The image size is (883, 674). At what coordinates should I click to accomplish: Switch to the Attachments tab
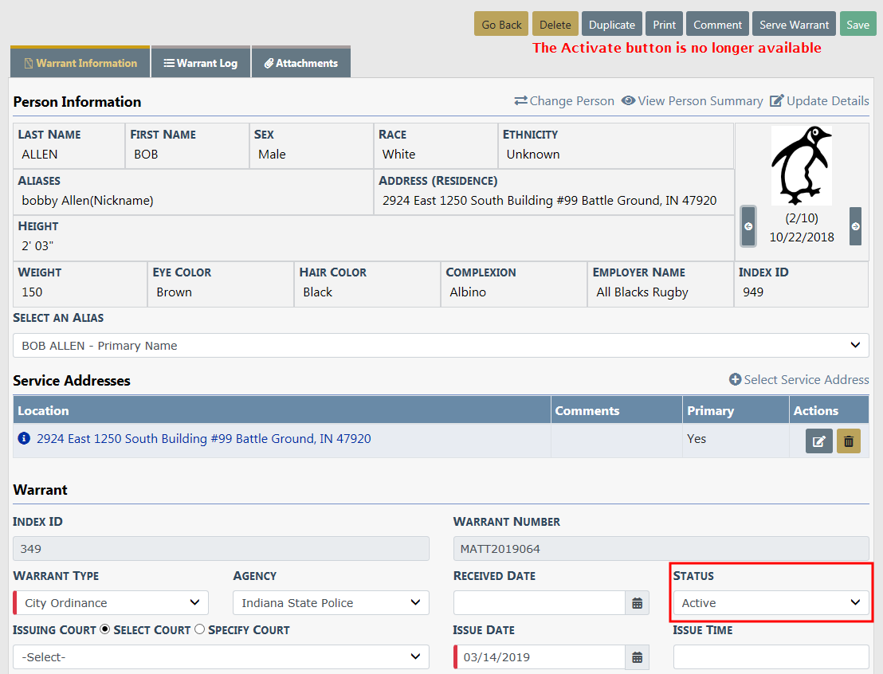tap(301, 63)
